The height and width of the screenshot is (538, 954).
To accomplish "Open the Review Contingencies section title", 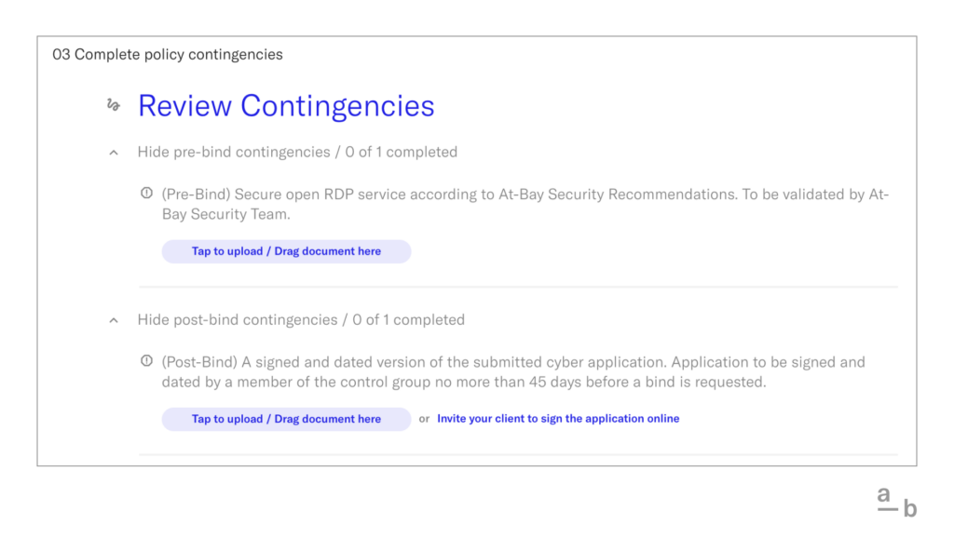I will (x=286, y=105).
